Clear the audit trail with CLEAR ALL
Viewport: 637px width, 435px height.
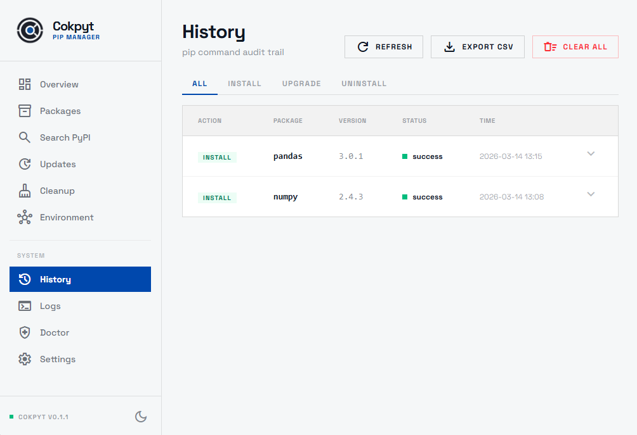pos(575,46)
